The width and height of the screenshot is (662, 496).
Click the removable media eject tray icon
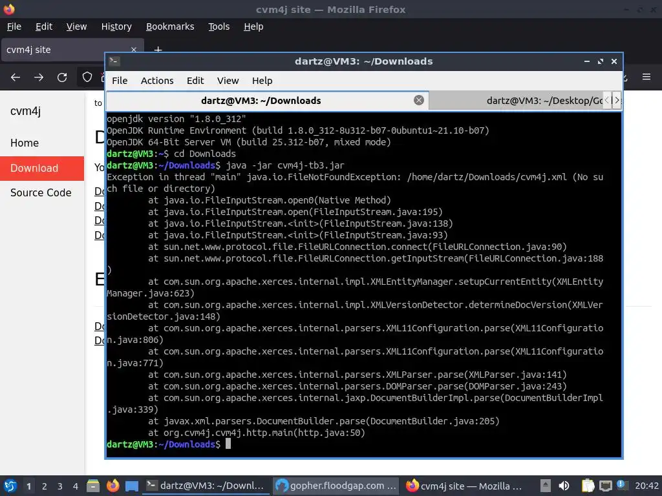(x=546, y=486)
